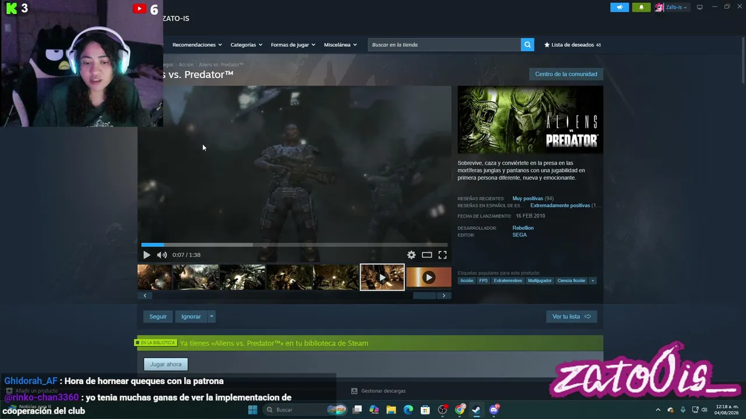Screen dimensions: 746x419
Task: Mute the trailer volume speaker icon
Action: pos(162,255)
